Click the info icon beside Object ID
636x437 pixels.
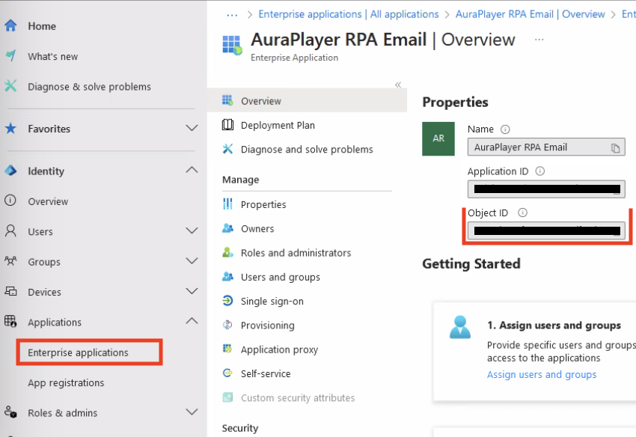(x=522, y=213)
